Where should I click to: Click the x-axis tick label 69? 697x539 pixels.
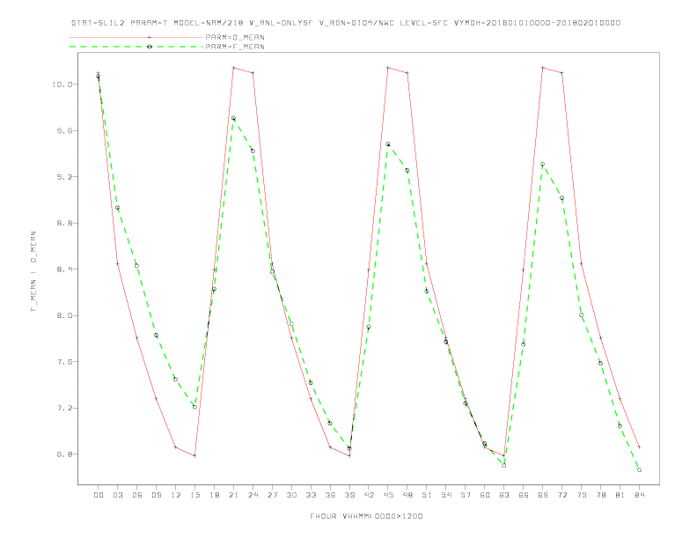pos(543,495)
